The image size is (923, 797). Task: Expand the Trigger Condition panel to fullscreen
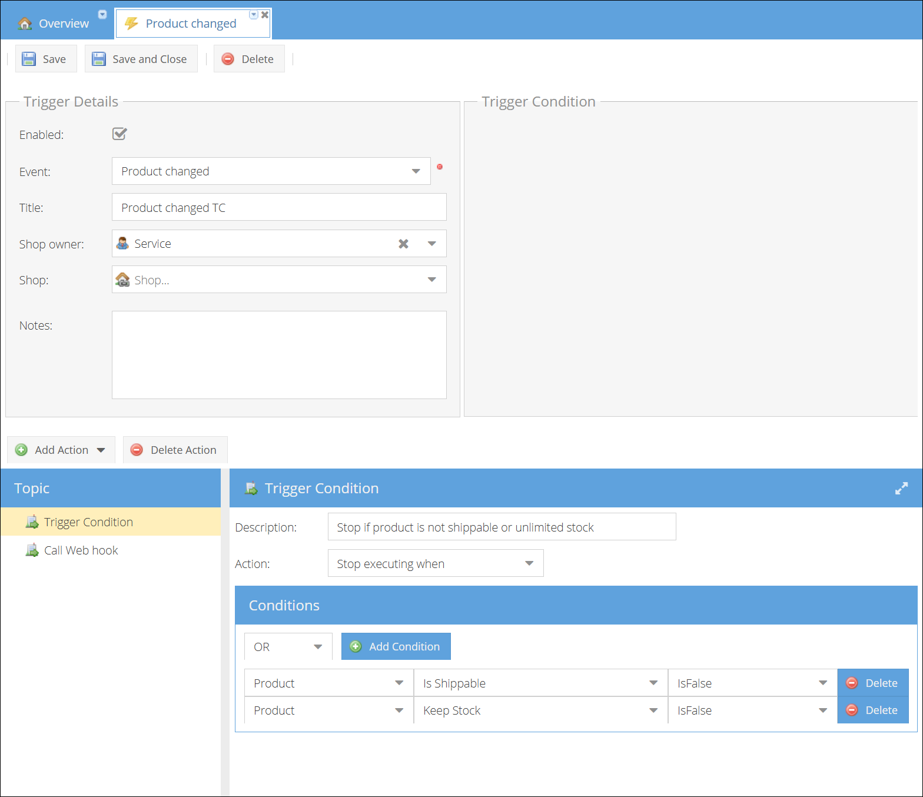pyautogui.click(x=901, y=489)
